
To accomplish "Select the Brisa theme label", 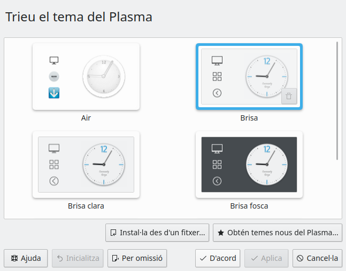I will click(x=249, y=118).
